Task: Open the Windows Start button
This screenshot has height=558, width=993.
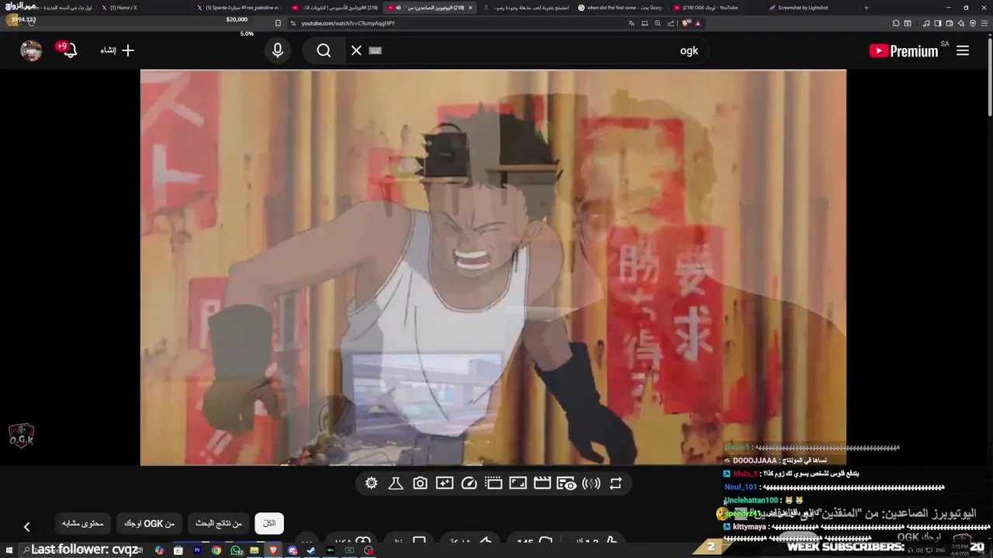Action: coord(9,550)
